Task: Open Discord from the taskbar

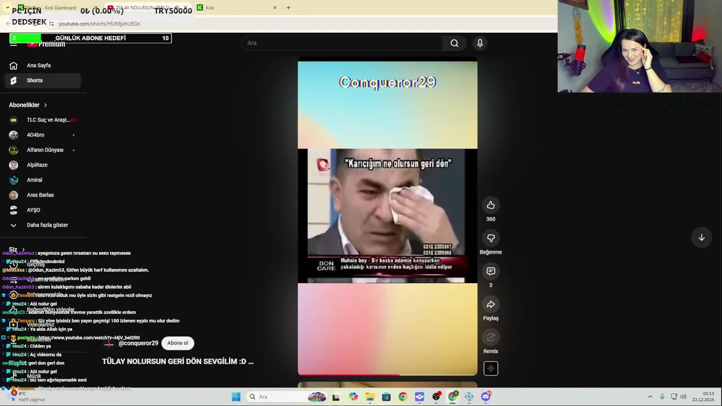Action: [x=486, y=397]
